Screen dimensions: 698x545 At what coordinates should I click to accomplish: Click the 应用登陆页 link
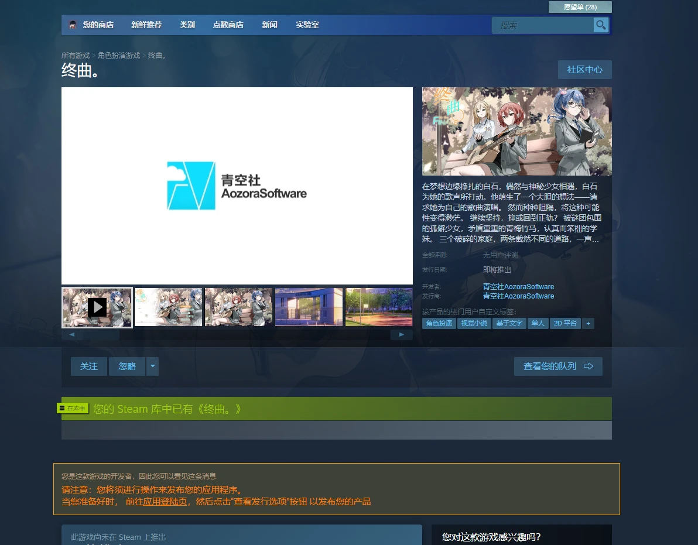point(165,502)
